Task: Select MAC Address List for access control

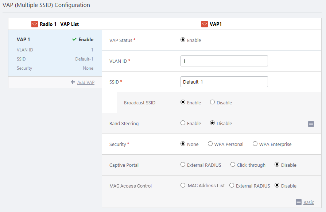Action: [183, 185]
